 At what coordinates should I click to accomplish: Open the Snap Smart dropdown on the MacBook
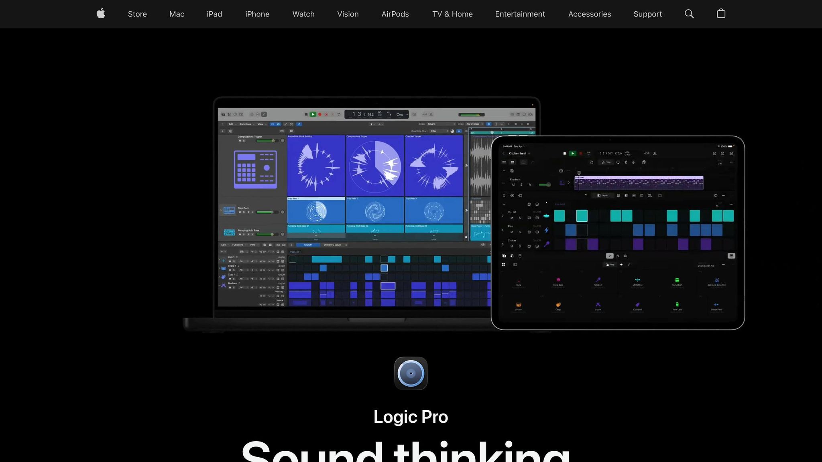(441, 124)
